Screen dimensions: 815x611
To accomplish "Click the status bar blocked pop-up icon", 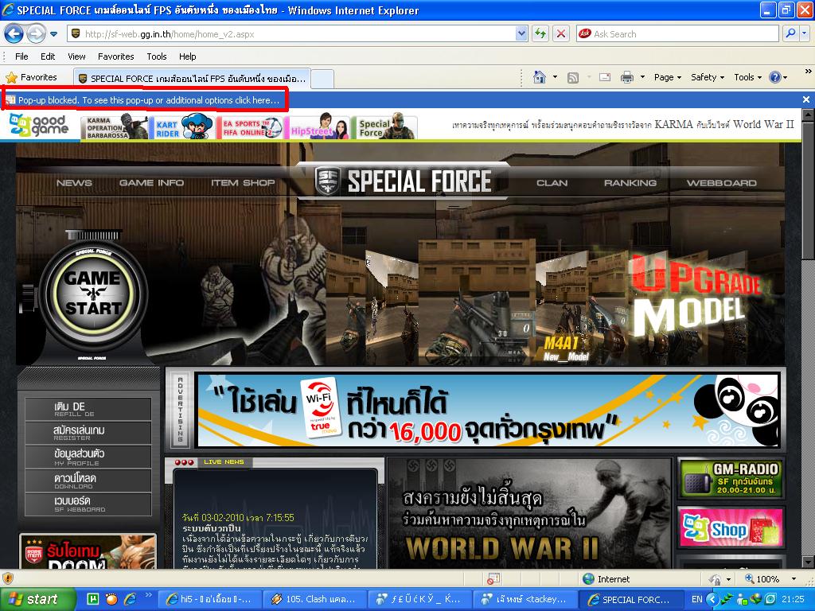I will click(x=493, y=579).
